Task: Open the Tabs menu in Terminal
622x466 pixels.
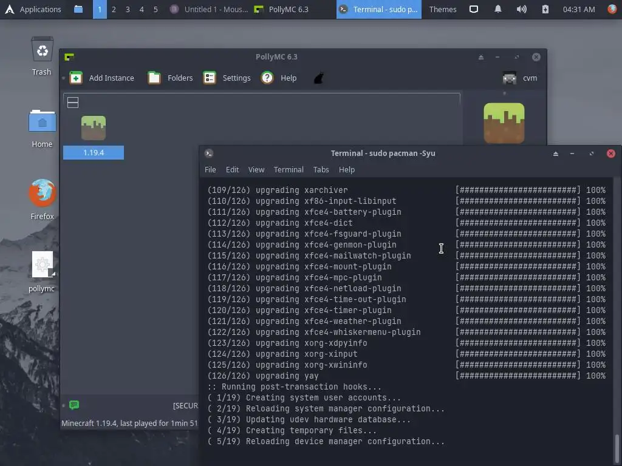Action: click(x=321, y=170)
